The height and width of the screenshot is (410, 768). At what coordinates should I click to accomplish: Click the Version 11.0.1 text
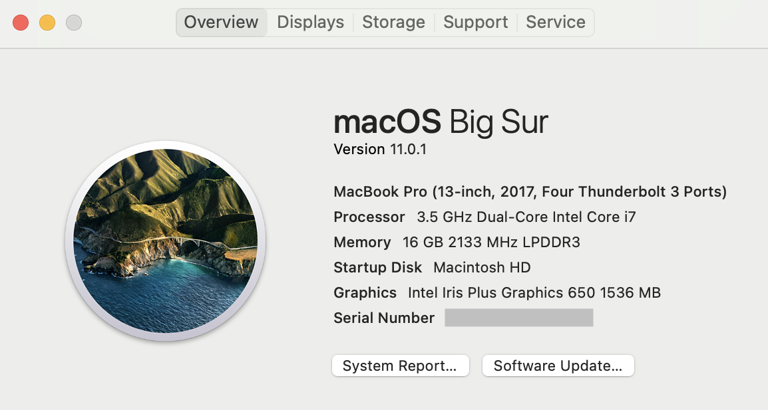(x=380, y=150)
